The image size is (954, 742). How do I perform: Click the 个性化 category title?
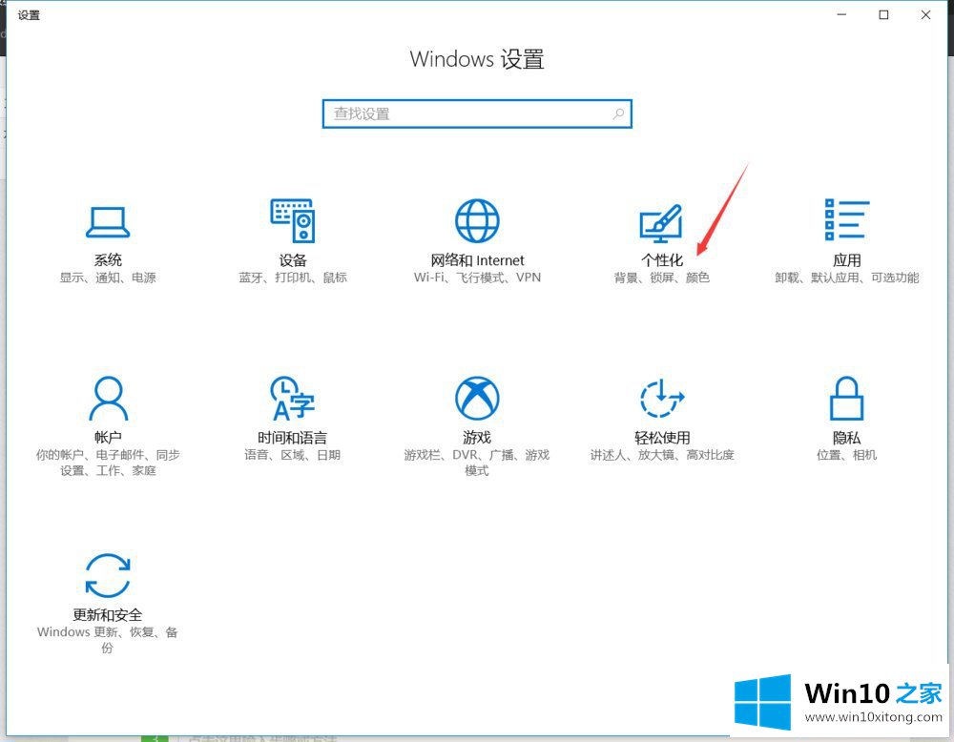(x=662, y=260)
